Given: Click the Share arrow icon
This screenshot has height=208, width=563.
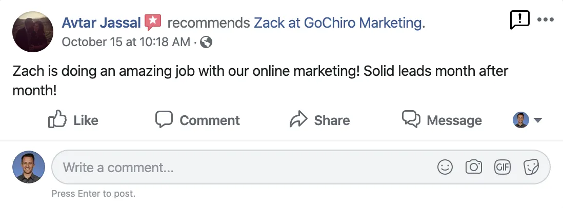Looking at the screenshot, I should click(x=298, y=120).
